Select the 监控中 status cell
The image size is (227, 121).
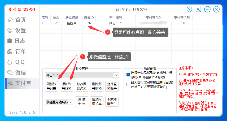[72, 23]
